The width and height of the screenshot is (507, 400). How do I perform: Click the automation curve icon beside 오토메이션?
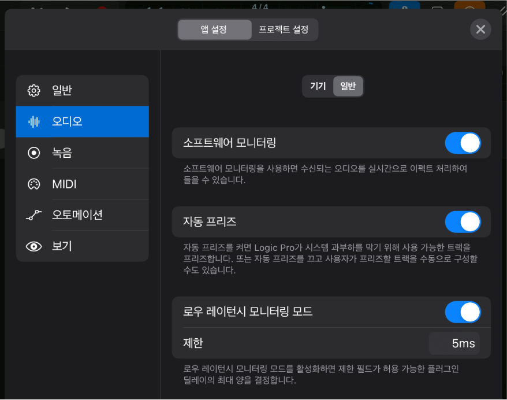(33, 215)
